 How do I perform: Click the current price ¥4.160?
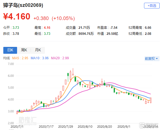point(17,16)
